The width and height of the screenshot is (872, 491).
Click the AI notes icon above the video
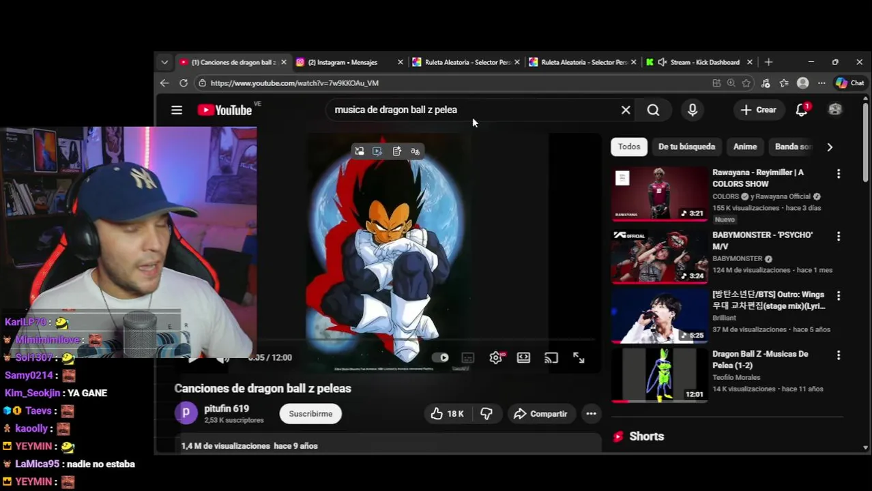[396, 151]
